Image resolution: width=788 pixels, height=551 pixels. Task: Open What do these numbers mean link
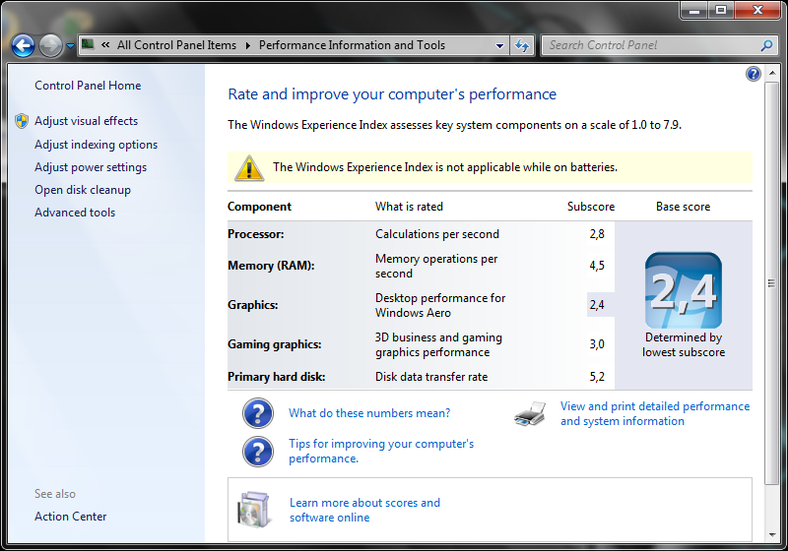[x=369, y=413]
